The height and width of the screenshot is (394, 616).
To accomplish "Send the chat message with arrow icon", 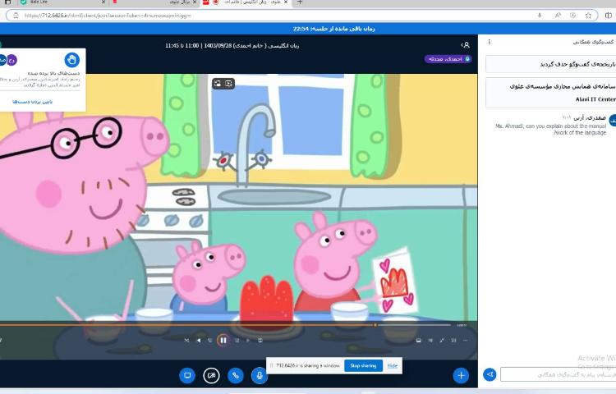I will click(x=490, y=374).
